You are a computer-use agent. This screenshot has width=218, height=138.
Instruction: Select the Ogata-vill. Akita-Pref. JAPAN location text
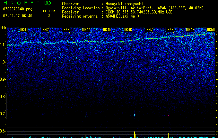pyautogui.click(x=155, y=8)
